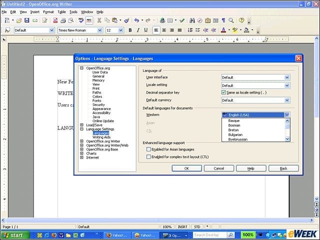
Task: Click the Back button in Options dialog
Action: click(x=283, y=168)
